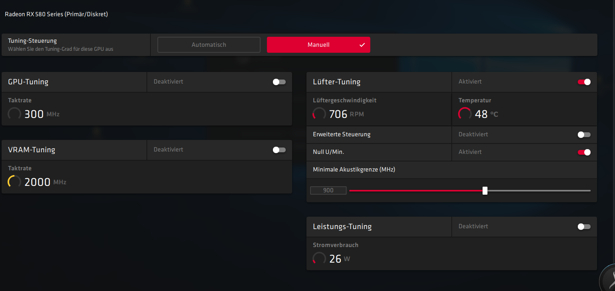This screenshot has height=291, width=615.
Task: Click the GPU-Tuning header
Action: (28, 82)
